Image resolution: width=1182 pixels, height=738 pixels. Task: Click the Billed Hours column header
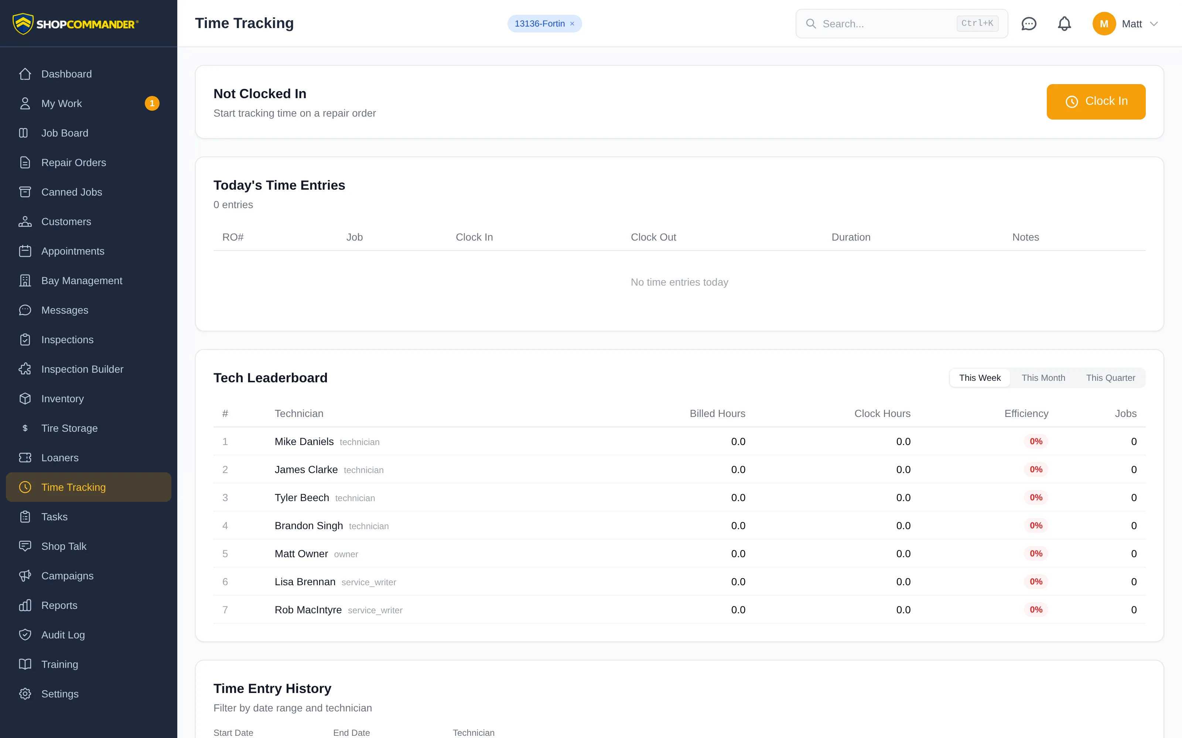point(717,413)
